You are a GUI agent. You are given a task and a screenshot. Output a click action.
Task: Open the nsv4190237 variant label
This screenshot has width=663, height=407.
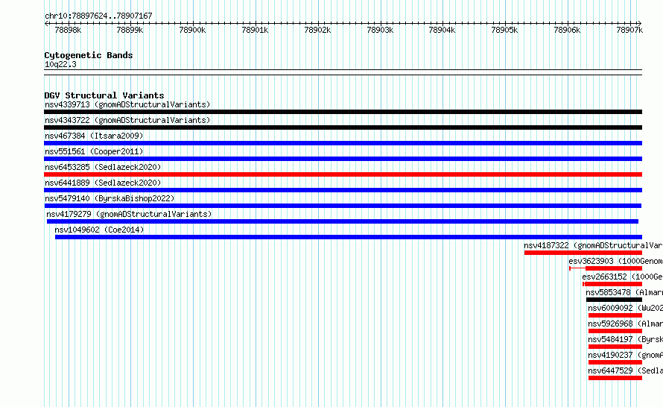pyautogui.click(x=625, y=355)
